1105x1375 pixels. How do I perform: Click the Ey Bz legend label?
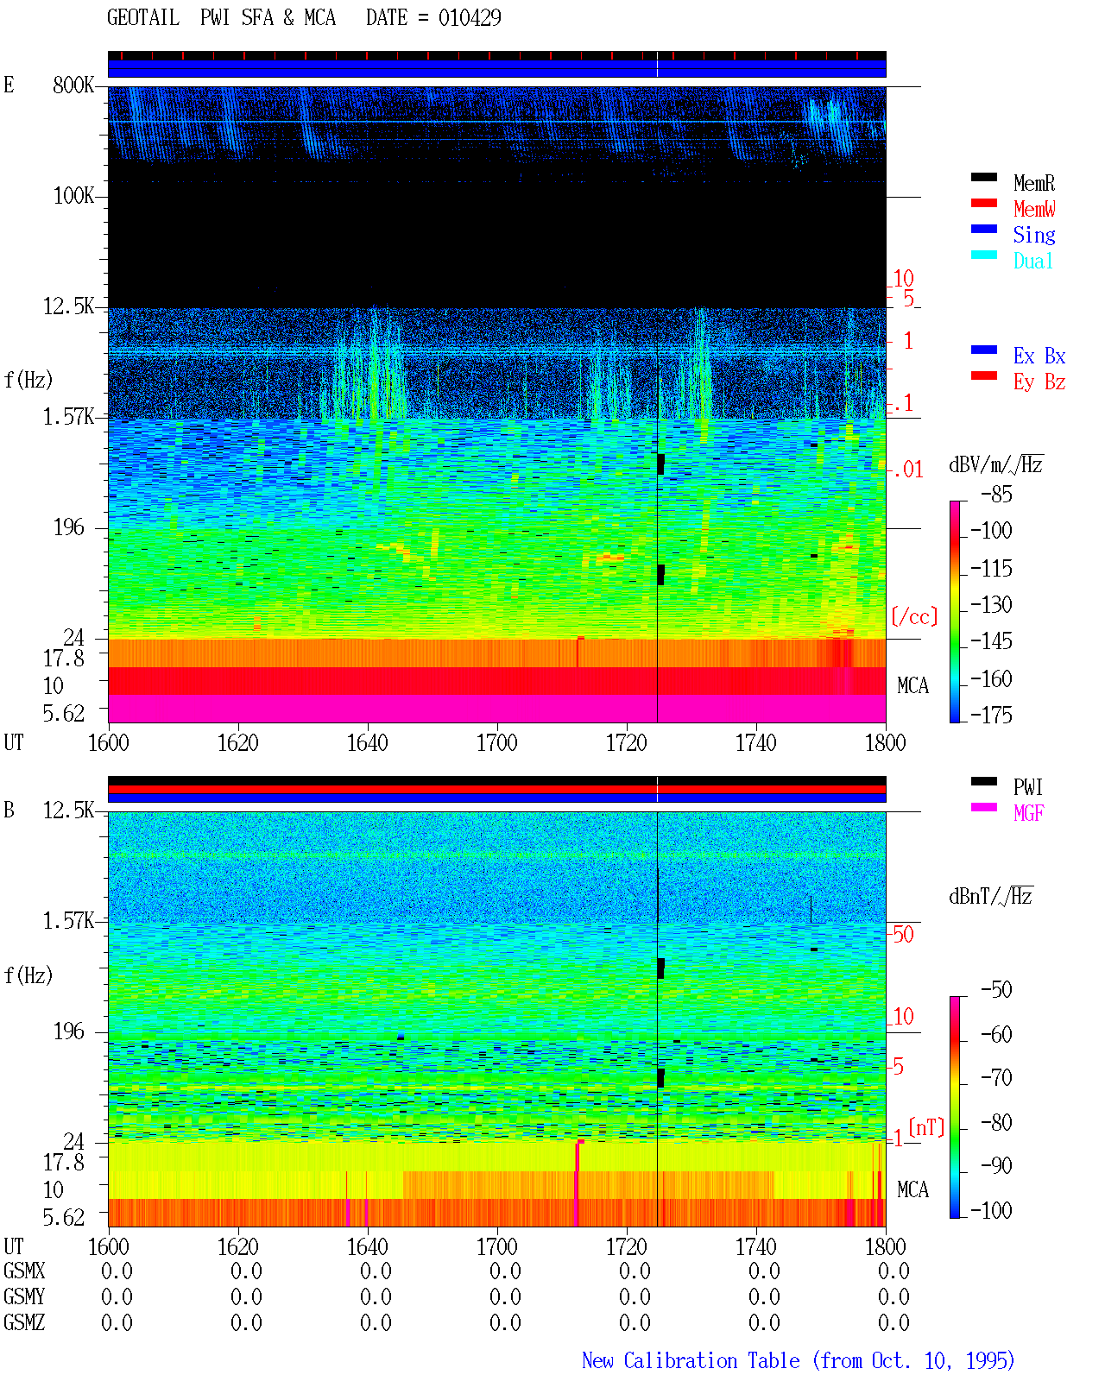click(1039, 382)
